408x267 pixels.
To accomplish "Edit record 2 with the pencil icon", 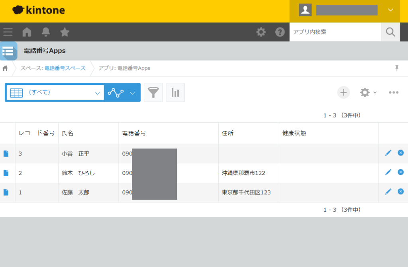I will pos(388,172).
